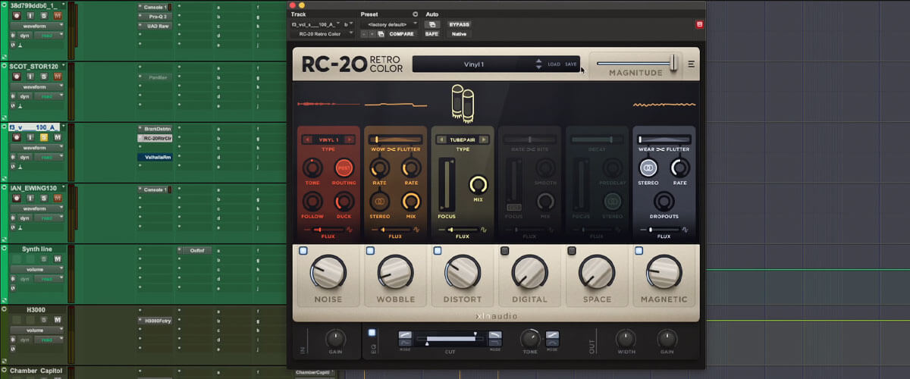Click the DROPOUTS knob in Magnetic module
910x379 pixels.
664,201
